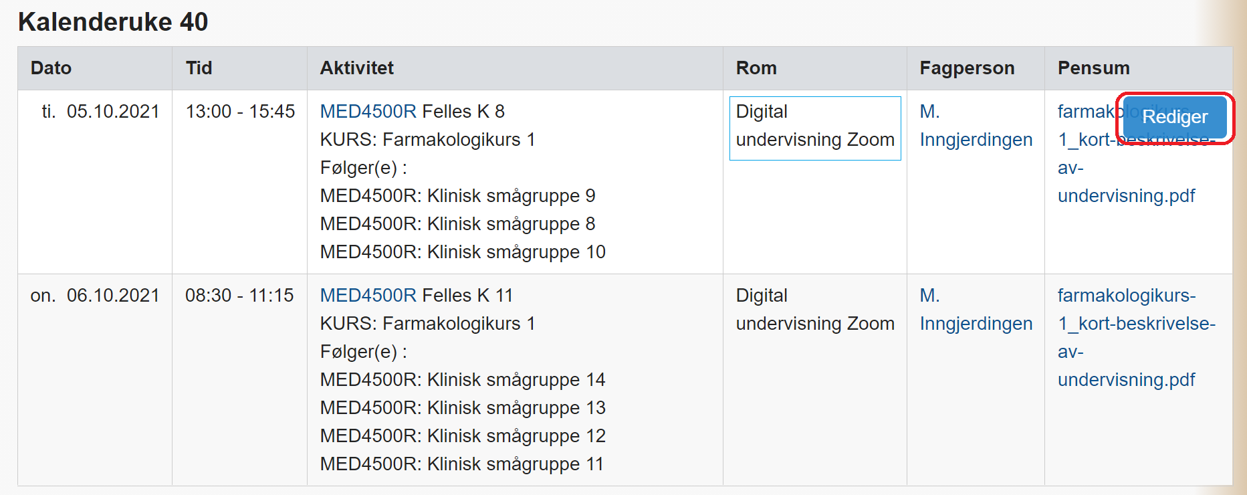Open MED4500R link in Felles K 11 row
Viewport: 1247px width, 495px height.
[368, 295]
